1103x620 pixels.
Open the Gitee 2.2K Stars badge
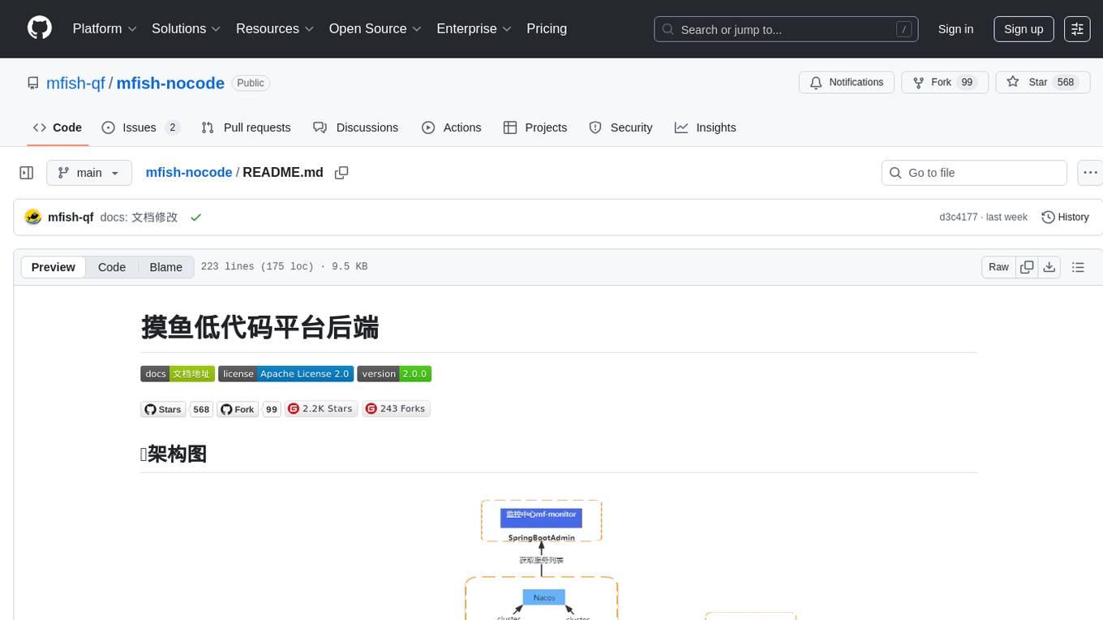[322, 409]
